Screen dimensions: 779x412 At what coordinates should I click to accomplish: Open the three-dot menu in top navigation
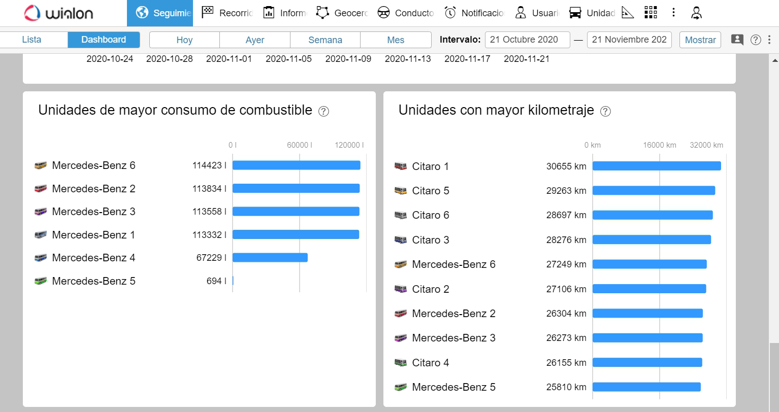click(673, 13)
